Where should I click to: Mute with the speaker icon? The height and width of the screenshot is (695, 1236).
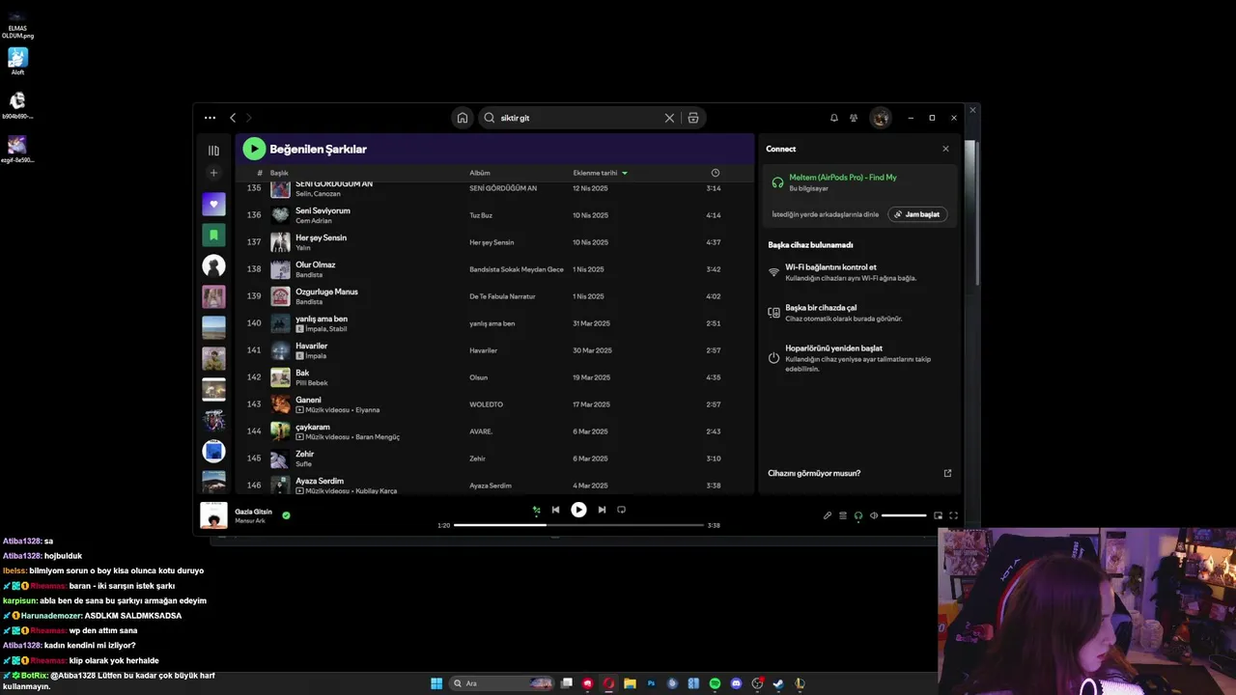coord(874,515)
